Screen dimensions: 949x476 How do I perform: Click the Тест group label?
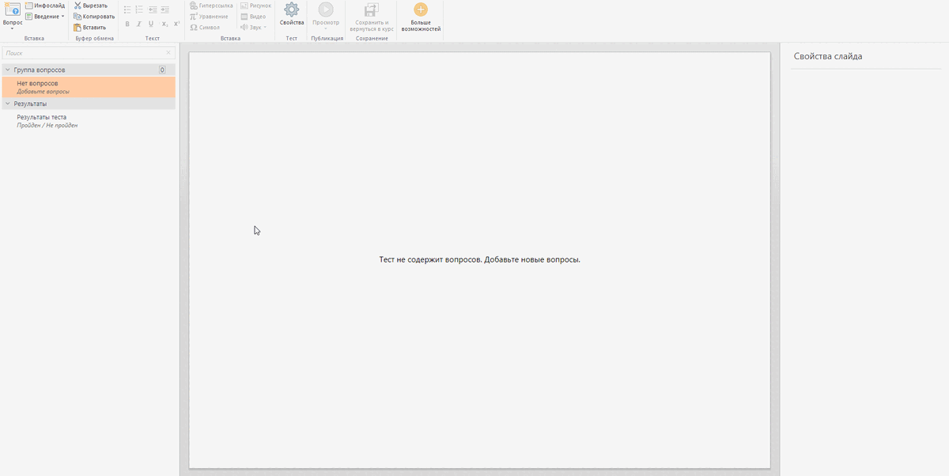tap(292, 38)
